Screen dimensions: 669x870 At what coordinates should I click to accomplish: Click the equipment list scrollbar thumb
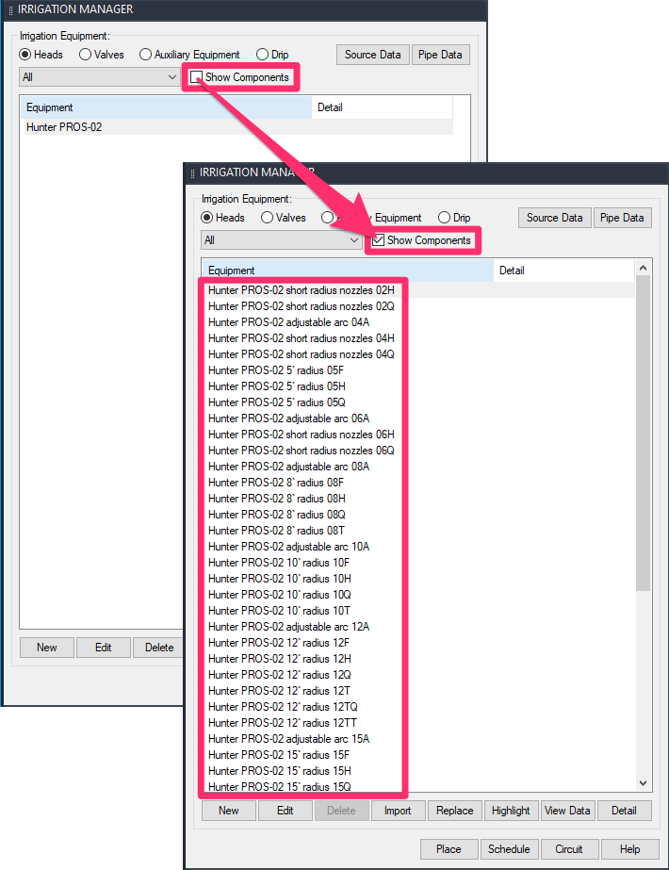[x=643, y=434]
